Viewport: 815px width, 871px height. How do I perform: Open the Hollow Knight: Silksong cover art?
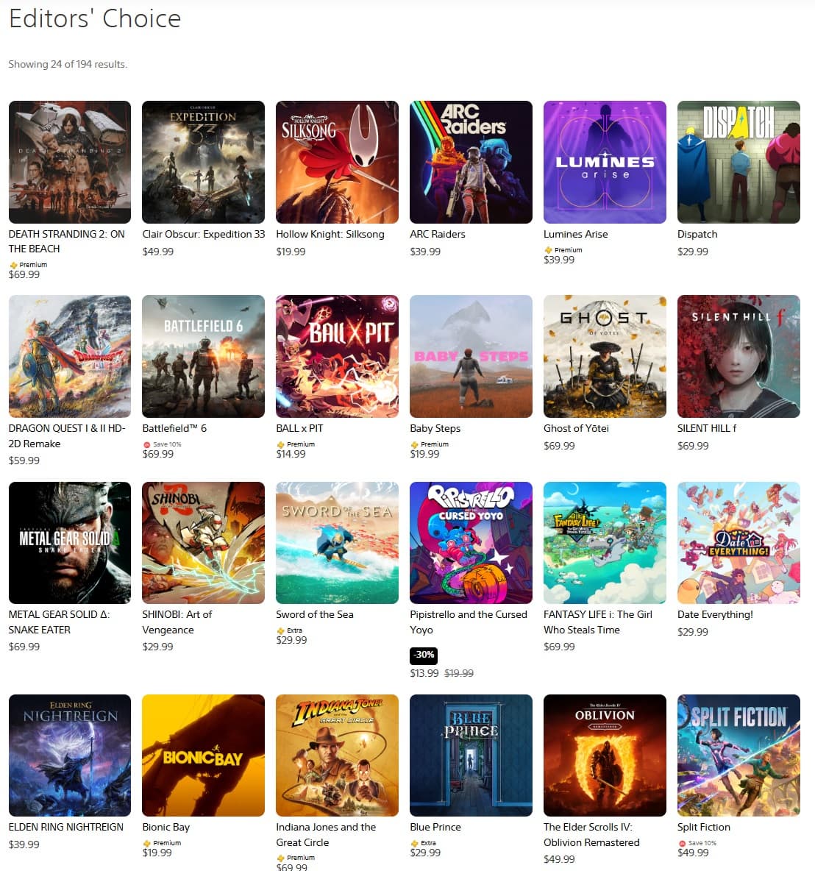(337, 162)
